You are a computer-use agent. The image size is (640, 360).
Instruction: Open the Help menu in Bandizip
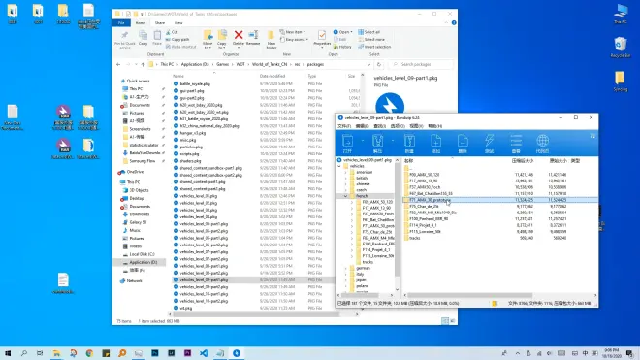click(x=435, y=126)
